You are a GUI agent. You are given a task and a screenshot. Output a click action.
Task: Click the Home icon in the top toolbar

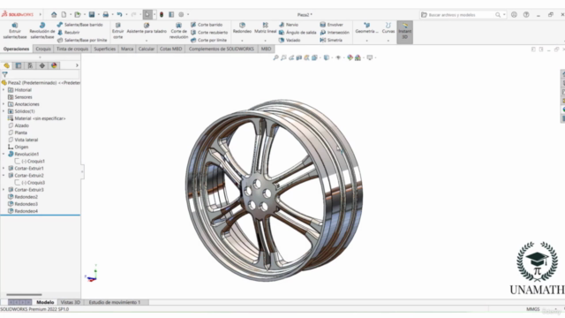tap(54, 14)
